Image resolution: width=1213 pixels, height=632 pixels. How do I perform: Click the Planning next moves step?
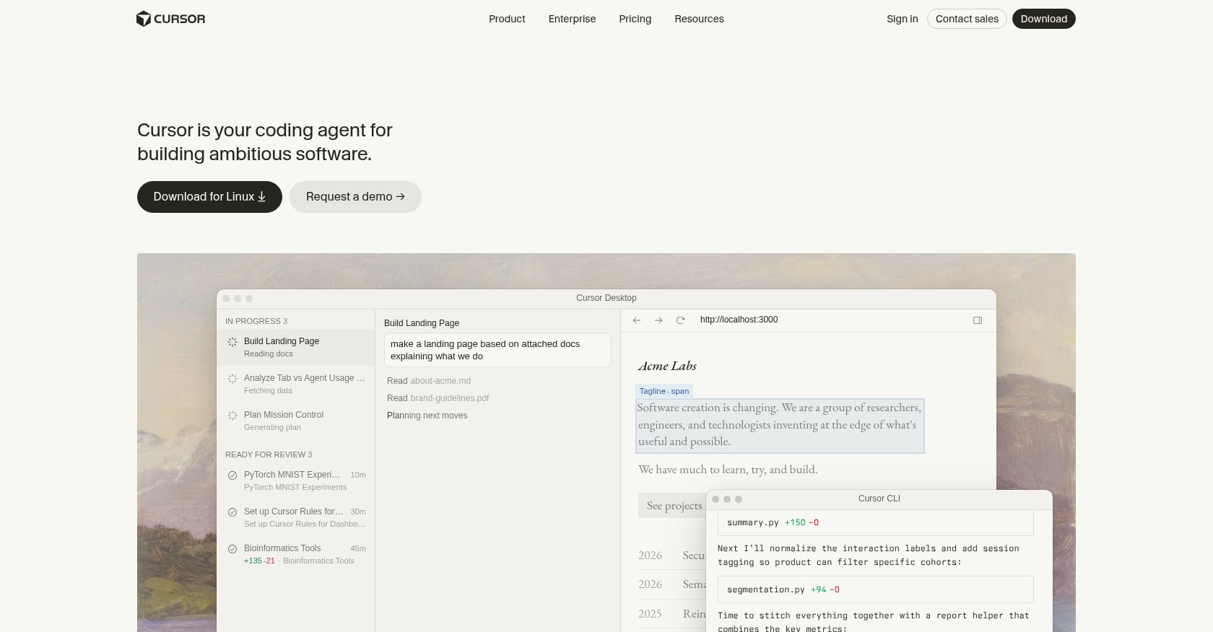[x=427, y=416]
